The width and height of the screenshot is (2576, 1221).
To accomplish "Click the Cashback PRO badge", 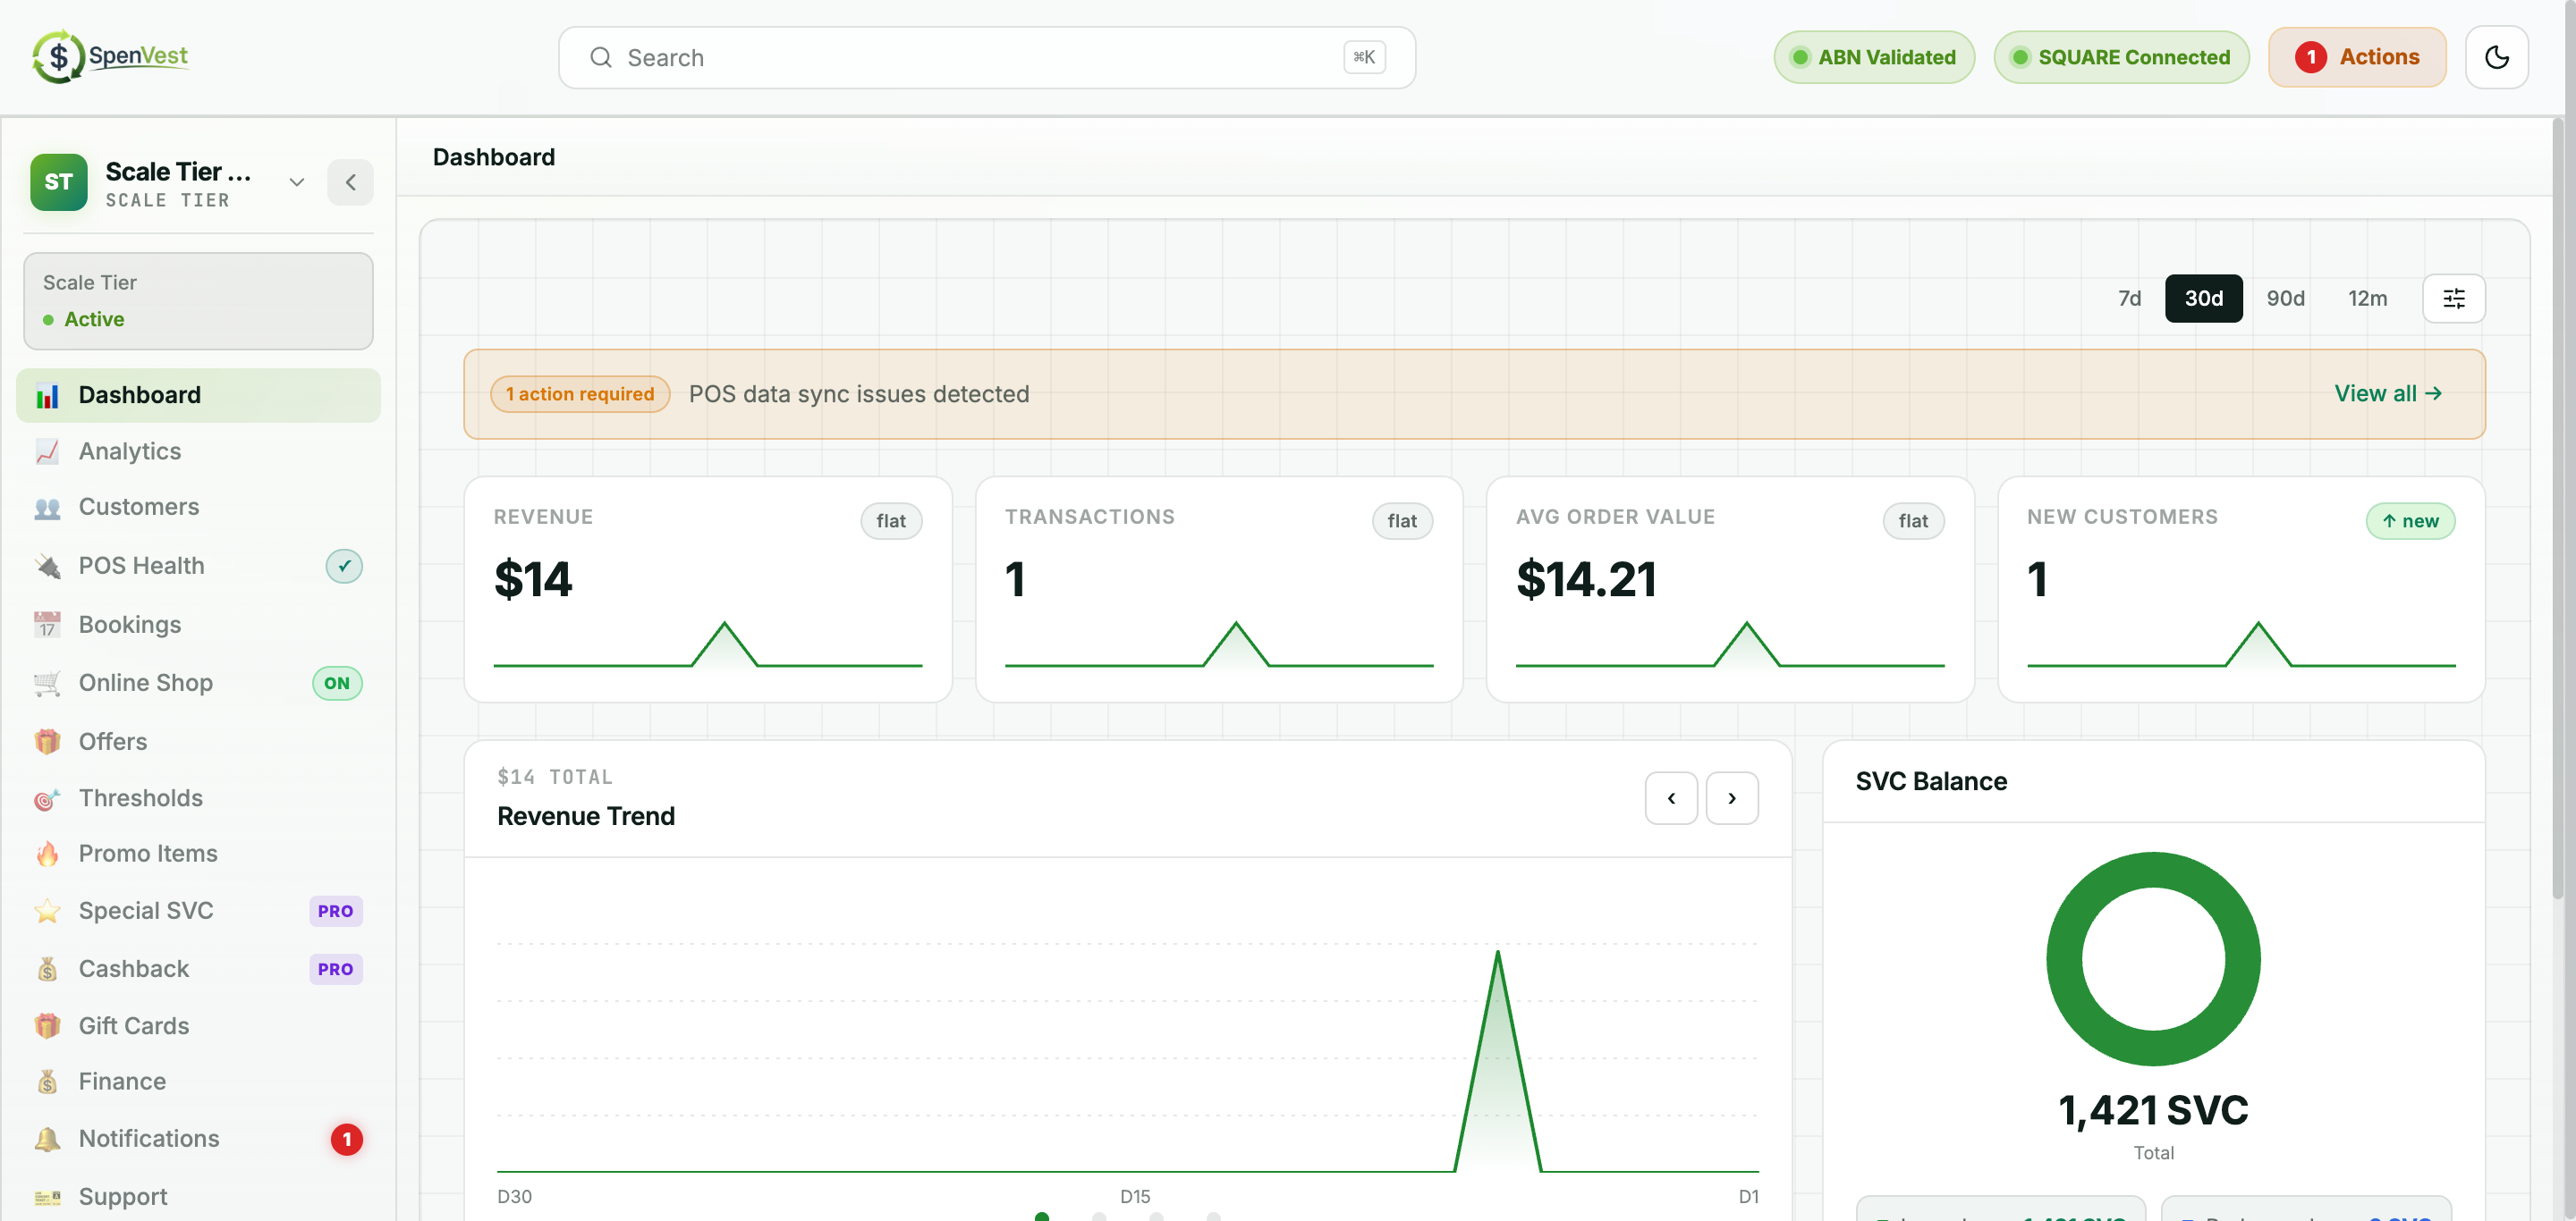I will (335, 969).
